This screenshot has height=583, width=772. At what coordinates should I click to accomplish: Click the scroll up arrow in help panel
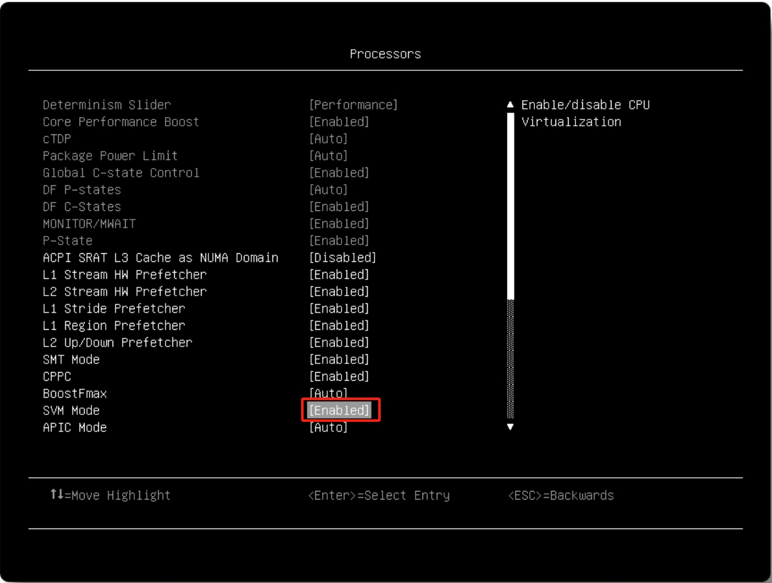tap(511, 105)
